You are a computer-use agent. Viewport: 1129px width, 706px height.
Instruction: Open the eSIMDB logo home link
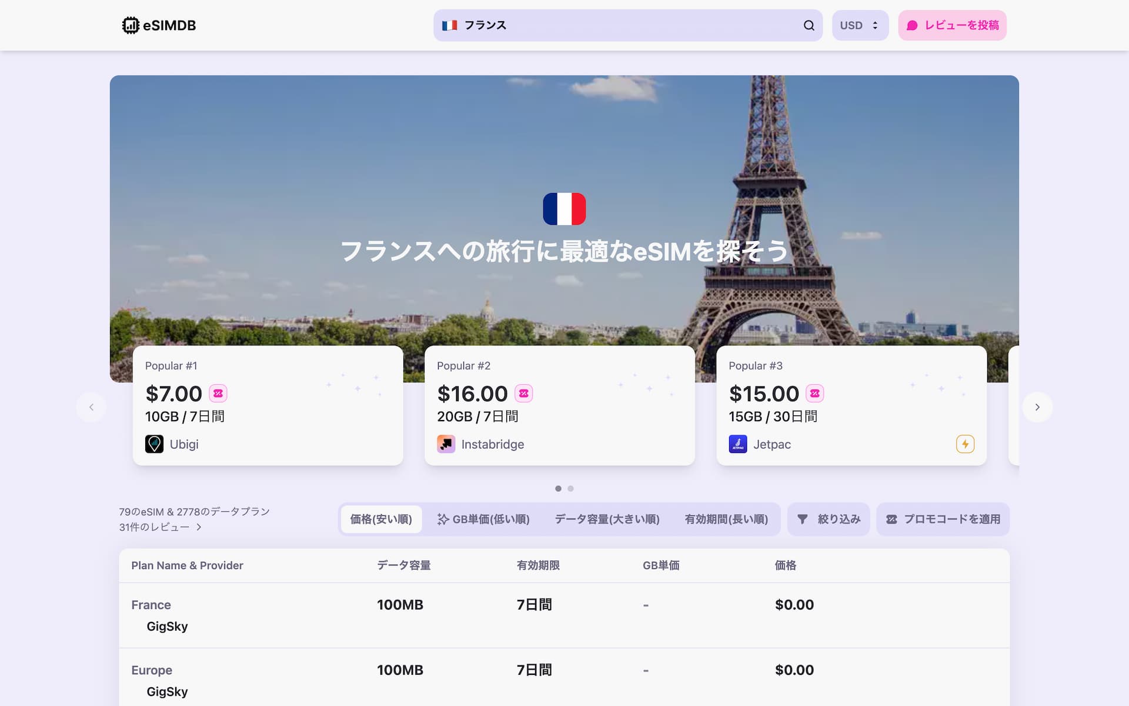[159, 25]
